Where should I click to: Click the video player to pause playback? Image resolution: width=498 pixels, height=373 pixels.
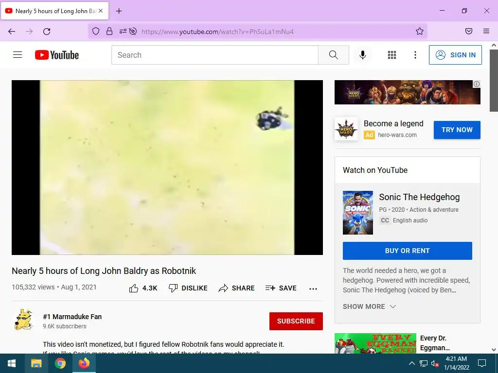click(x=167, y=167)
